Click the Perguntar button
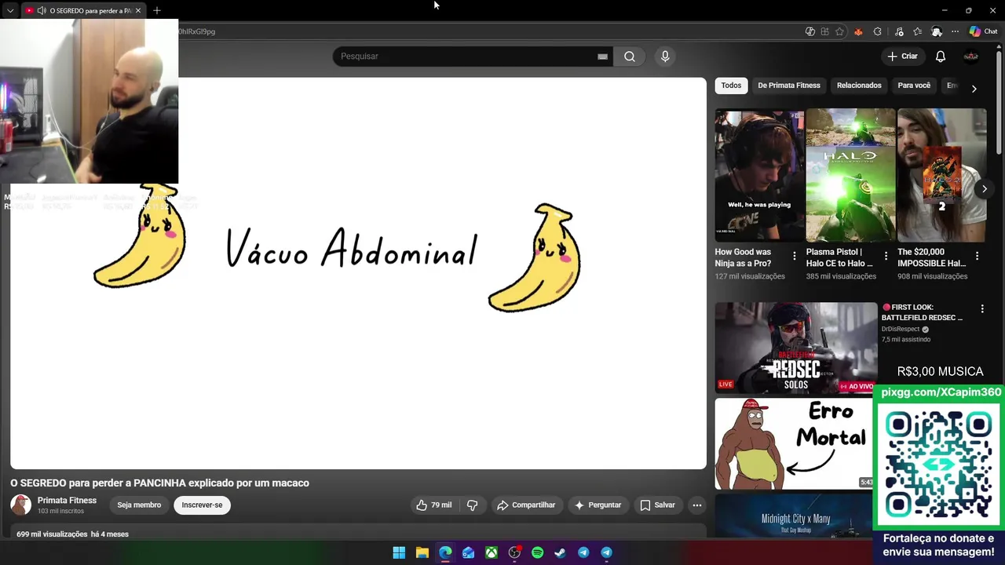Viewport: 1005px width, 565px height. click(598, 505)
